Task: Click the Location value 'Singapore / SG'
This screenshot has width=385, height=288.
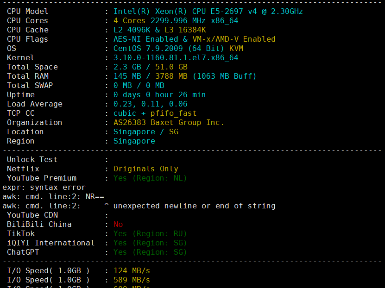Action: (146, 132)
